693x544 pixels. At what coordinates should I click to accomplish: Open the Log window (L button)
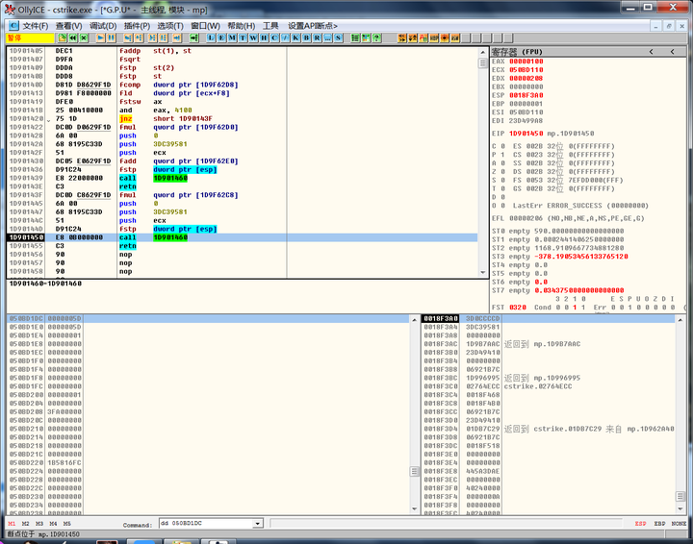(212, 37)
